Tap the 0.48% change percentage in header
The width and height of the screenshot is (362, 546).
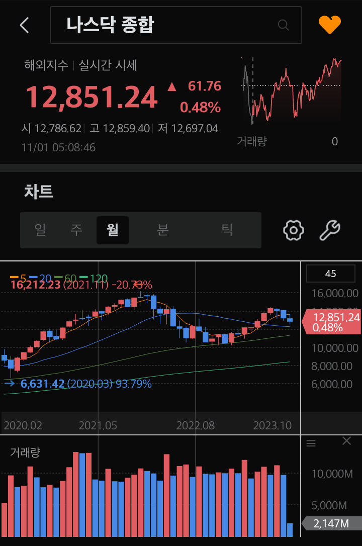point(201,107)
